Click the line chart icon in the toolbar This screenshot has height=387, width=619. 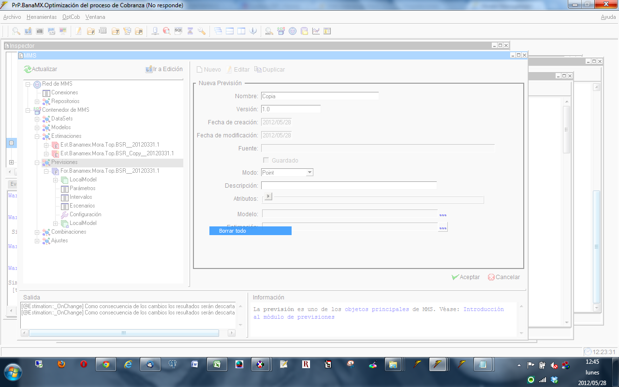pyautogui.click(x=316, y=31)
